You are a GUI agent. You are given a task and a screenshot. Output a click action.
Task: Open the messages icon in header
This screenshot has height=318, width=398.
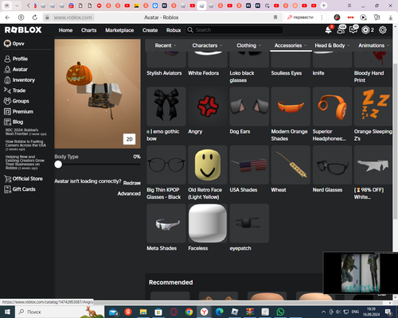[x=353, y=30]
